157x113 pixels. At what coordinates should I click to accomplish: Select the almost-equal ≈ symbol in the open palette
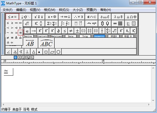tap(12, 33)
